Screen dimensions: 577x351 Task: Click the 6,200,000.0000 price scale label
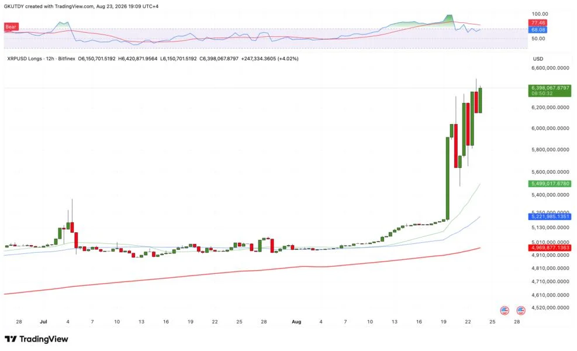click(x=550, y=108)
